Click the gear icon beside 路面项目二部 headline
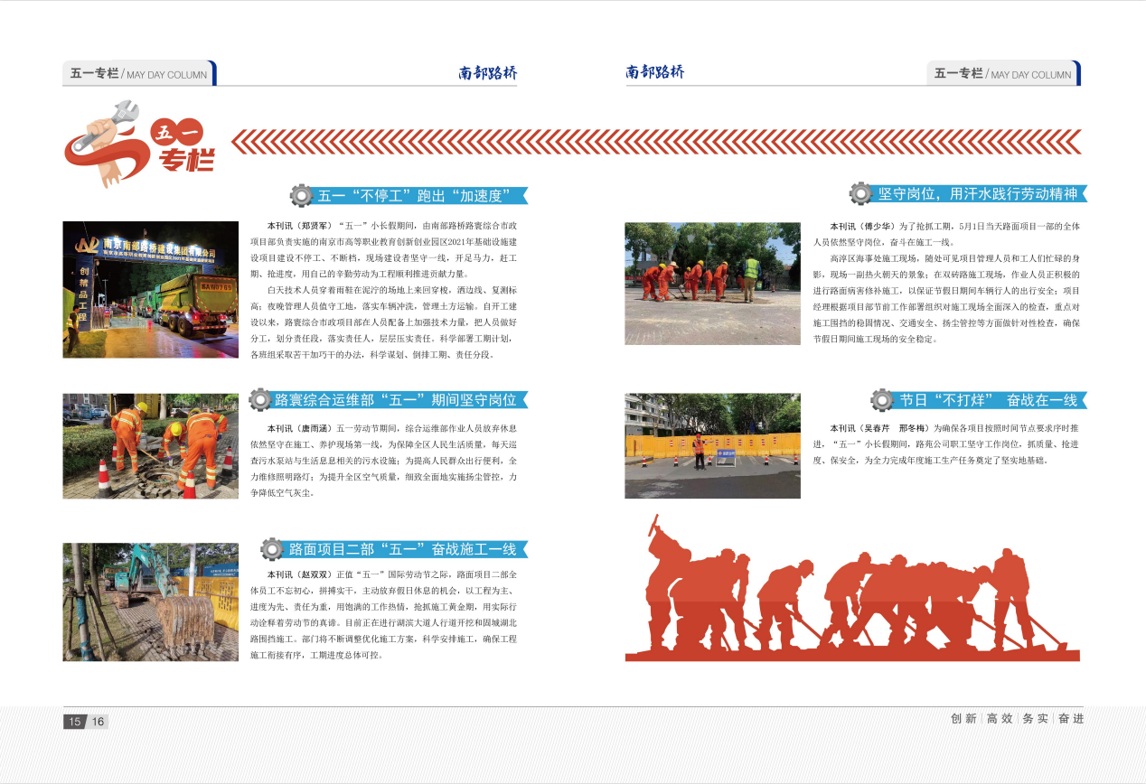 272,548
